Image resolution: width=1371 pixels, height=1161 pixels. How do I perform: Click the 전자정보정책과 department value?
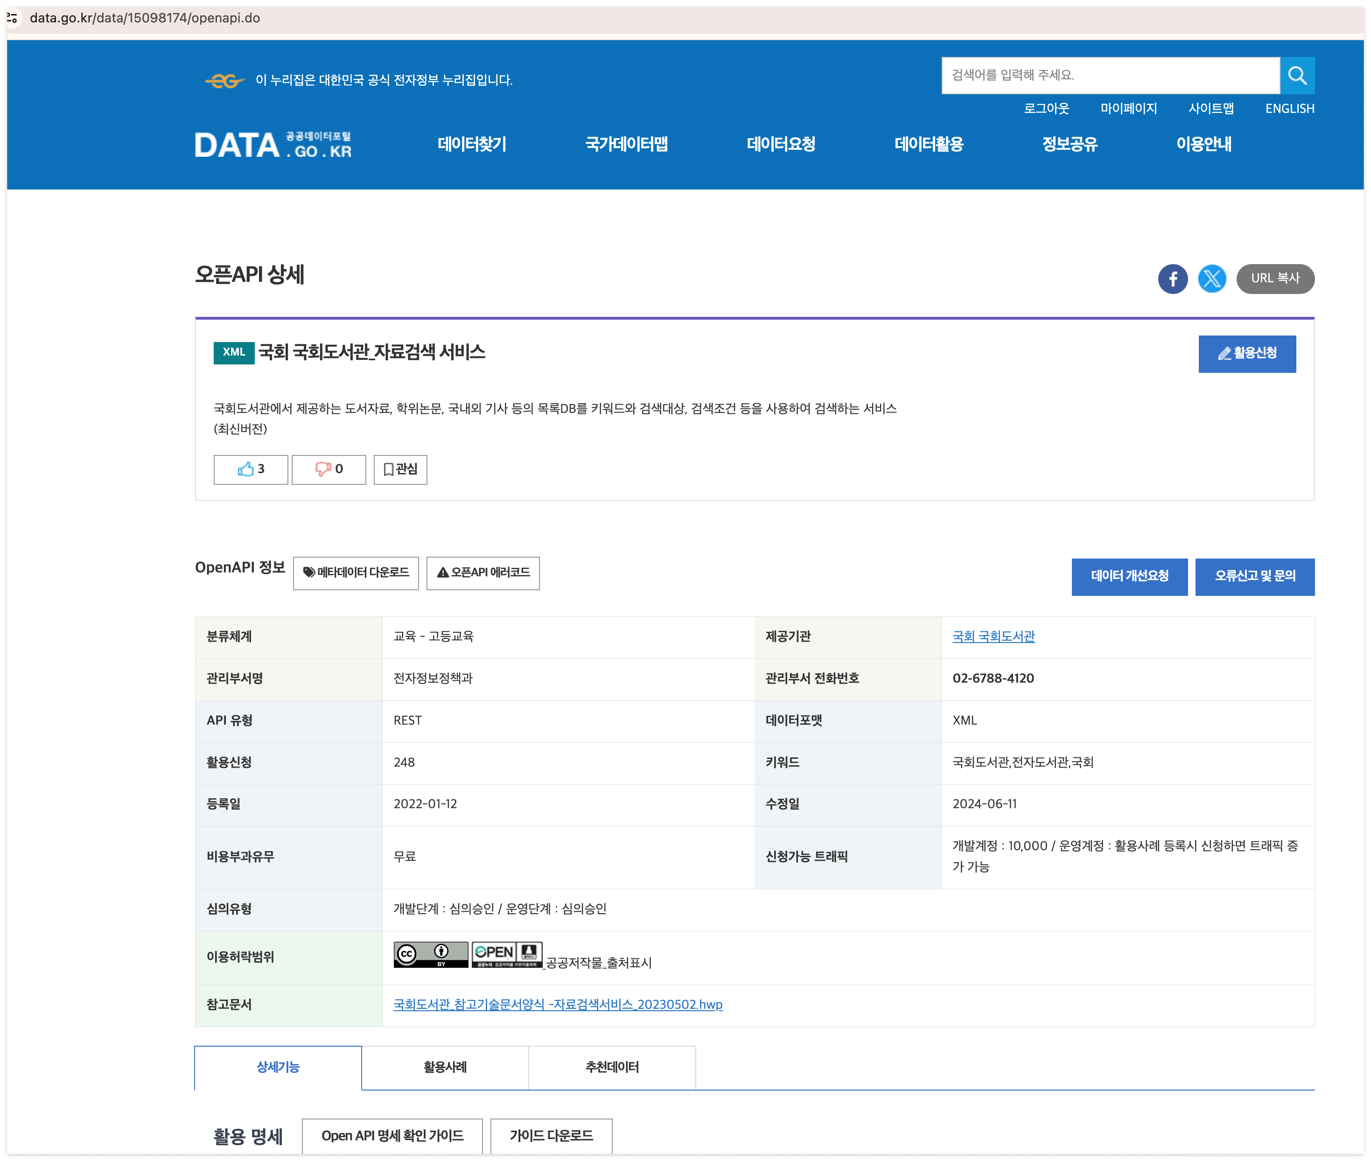tap(433, 678)
